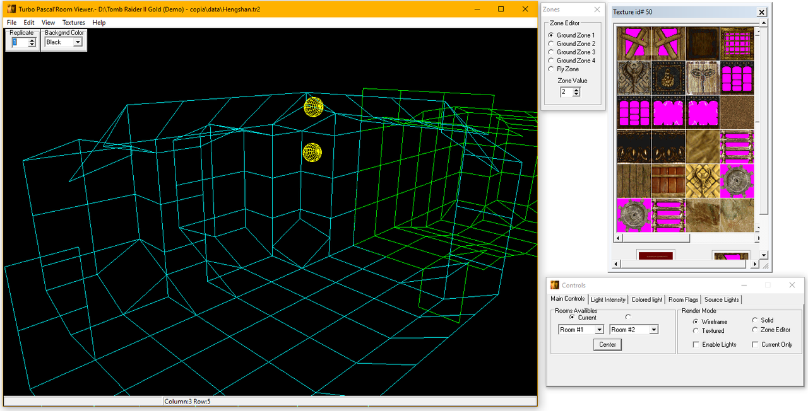This screenshot has height=411, width=808.
Task: Select the Fly Zone radio button
Action: tap(551, 69)
